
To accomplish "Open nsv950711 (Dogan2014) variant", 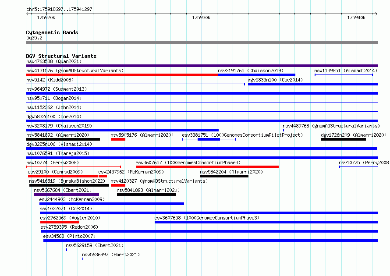I will click(54, 98).
